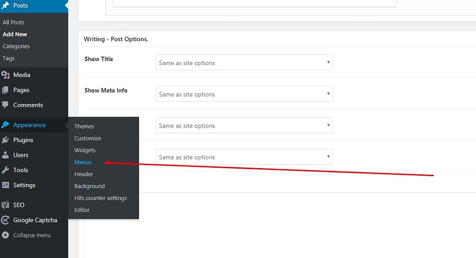Open the Show Meta Info dropdown
Screen dimensions: 476x258
244,94
